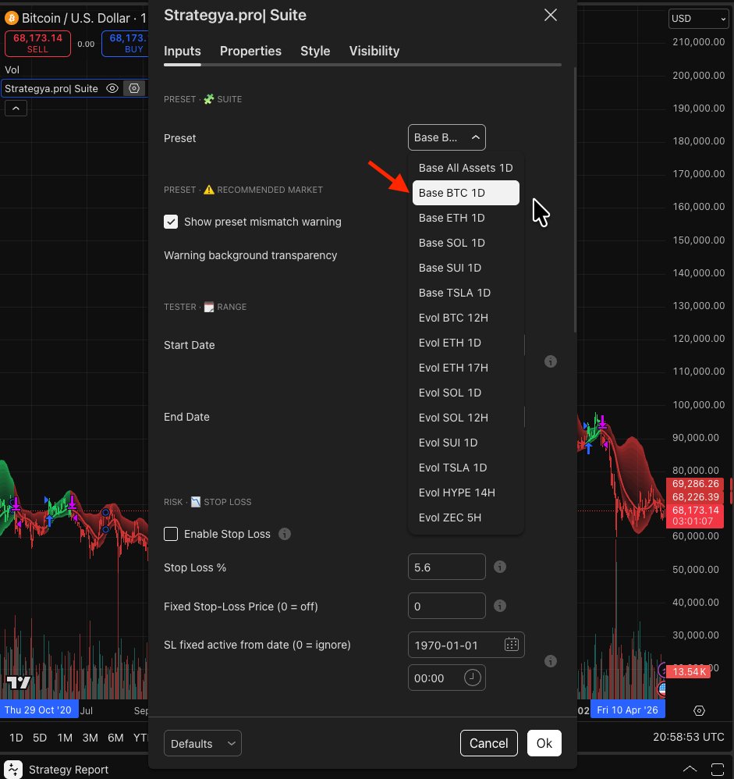Collapse the indicator legend arrow
734x779 pixels.
[x=16, y=108]
